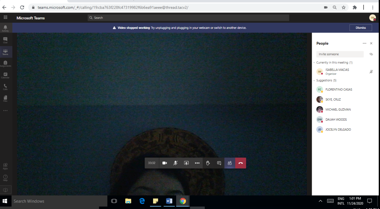Show hidden system tray icons
The height and width of the screenshot is (209, 380).
click(320, 201)
